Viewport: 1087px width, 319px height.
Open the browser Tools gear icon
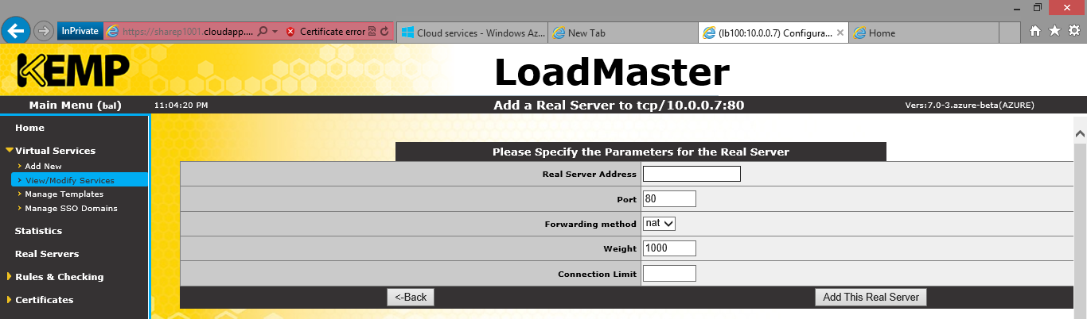1073,31
